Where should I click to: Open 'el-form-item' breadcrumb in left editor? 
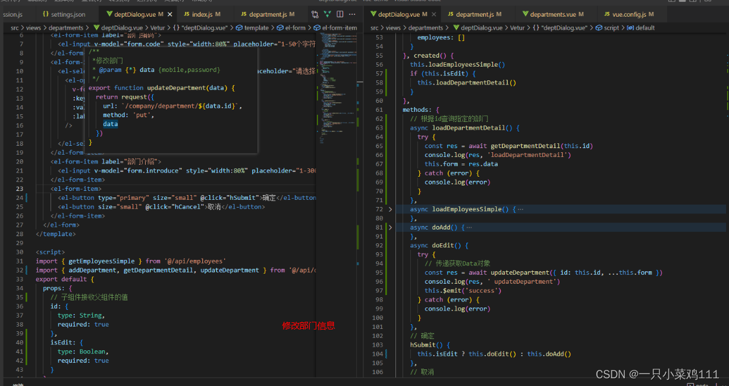[x=335, y=28]
